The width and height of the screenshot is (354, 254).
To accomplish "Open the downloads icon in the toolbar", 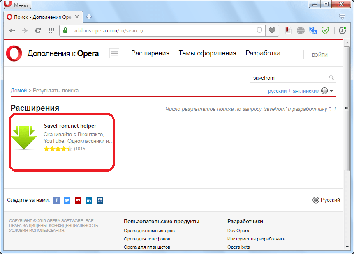I will 342,30.
